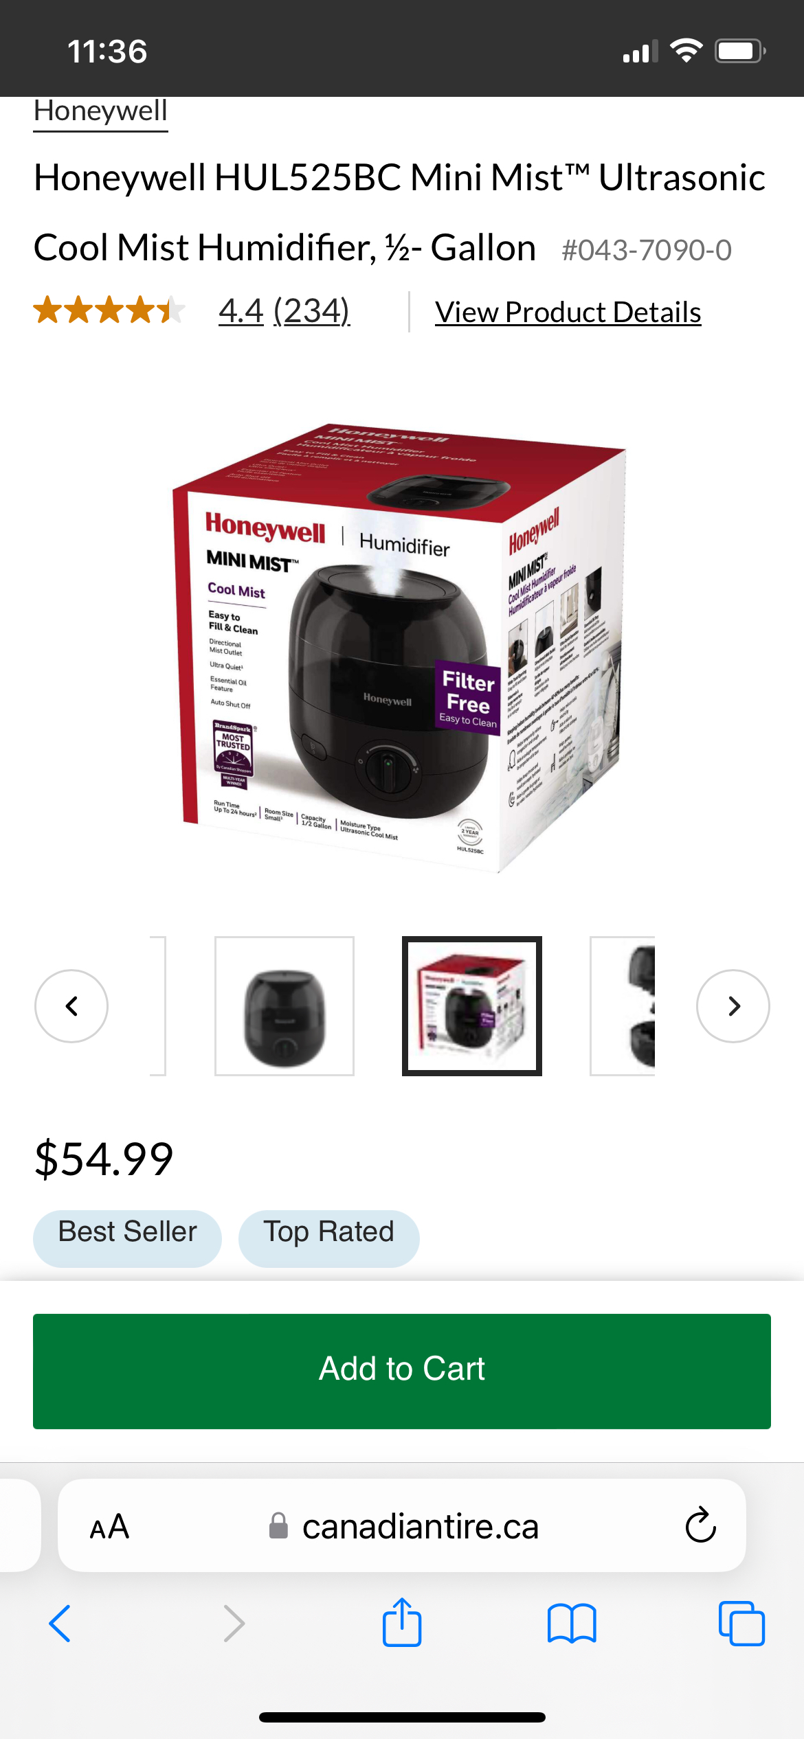
Task: Tap the canadiantire.ca address field
Action: click(x=402, y=1525)
